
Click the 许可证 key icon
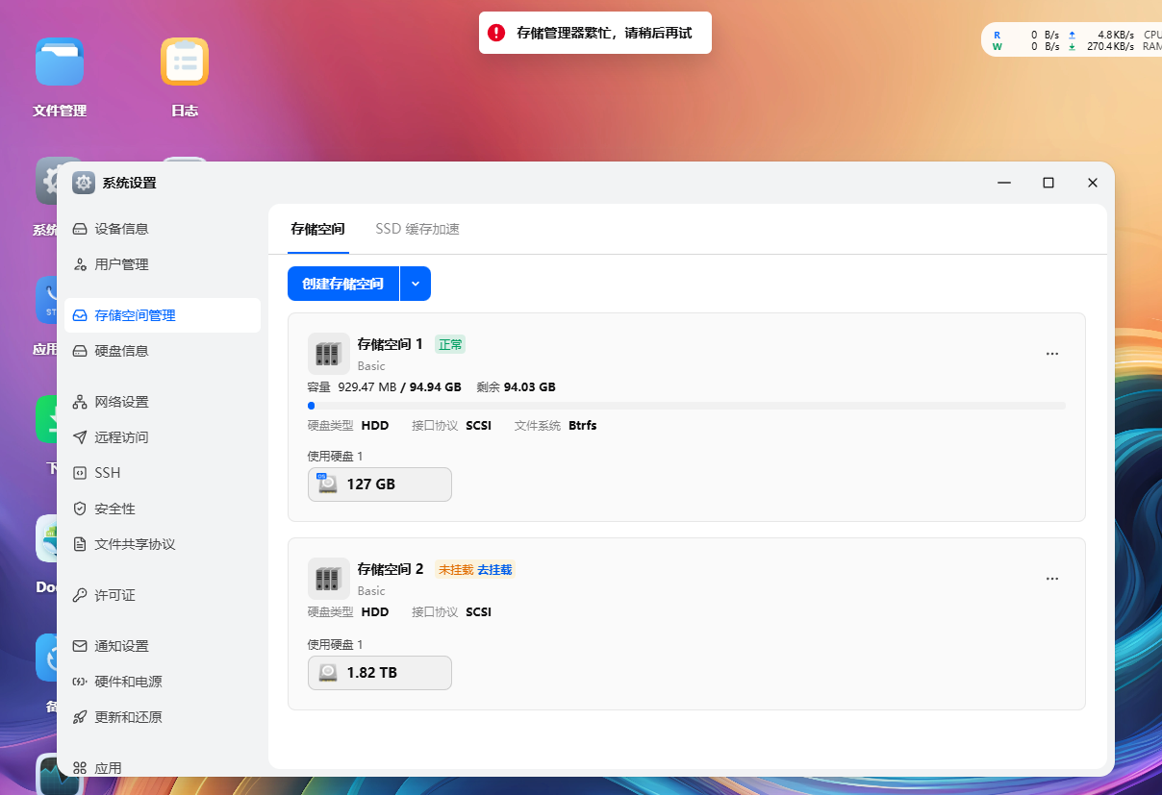coord(80,595)
